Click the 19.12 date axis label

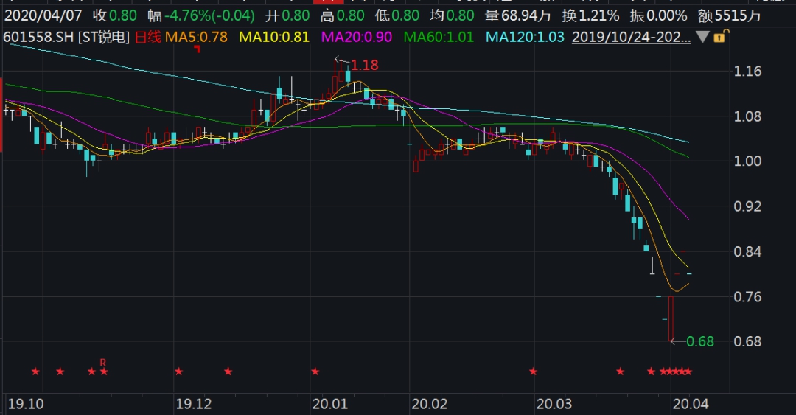(x=193, y=405)
